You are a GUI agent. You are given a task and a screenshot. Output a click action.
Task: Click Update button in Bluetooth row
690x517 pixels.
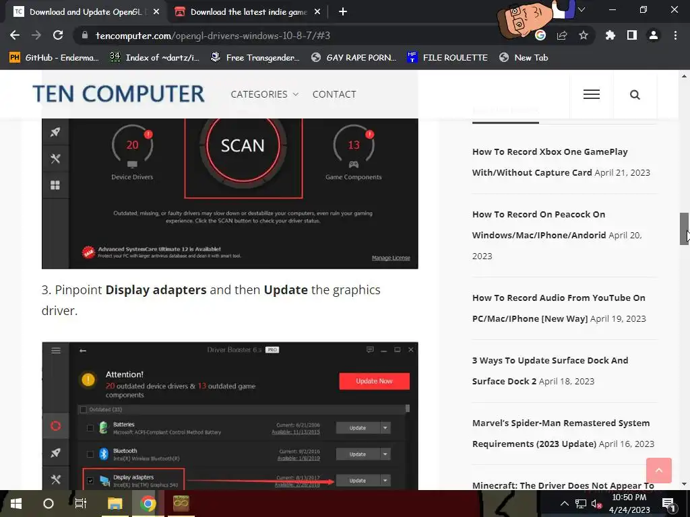click(358, 454)
